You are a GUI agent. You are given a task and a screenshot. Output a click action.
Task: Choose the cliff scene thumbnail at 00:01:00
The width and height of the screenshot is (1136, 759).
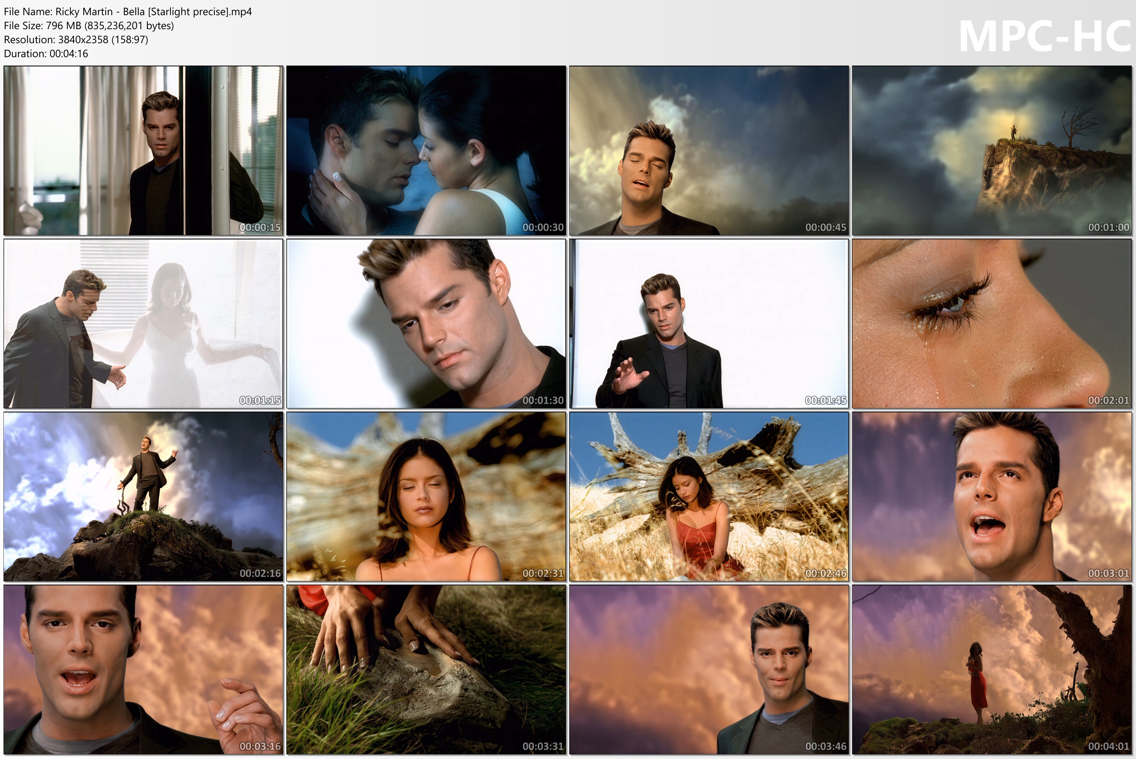tap(992, 151)
